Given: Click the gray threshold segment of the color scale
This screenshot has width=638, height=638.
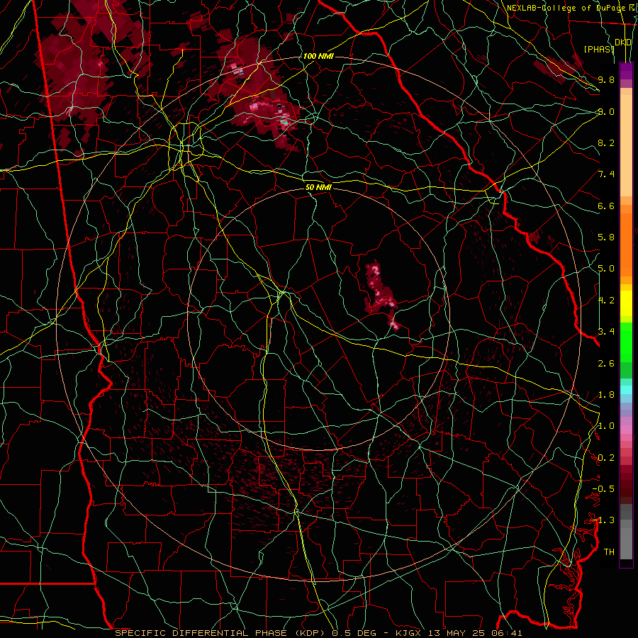Looking at the screenshot, I should pyautogui.click(x=626, y=532).
